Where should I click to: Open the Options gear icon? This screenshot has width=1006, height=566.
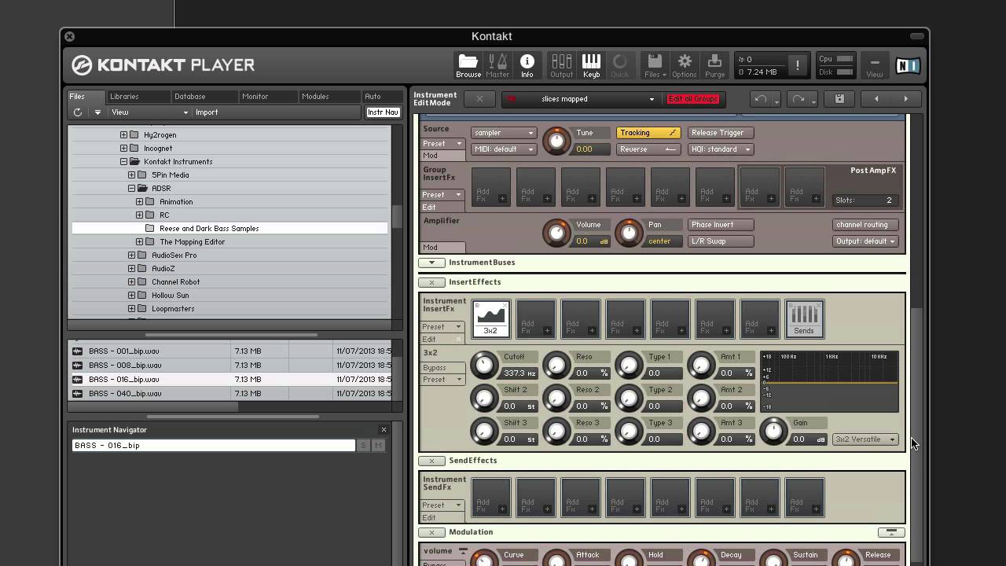click(685, 65)
